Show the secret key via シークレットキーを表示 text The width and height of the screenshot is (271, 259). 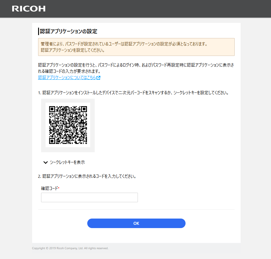[x=67, y=162]
